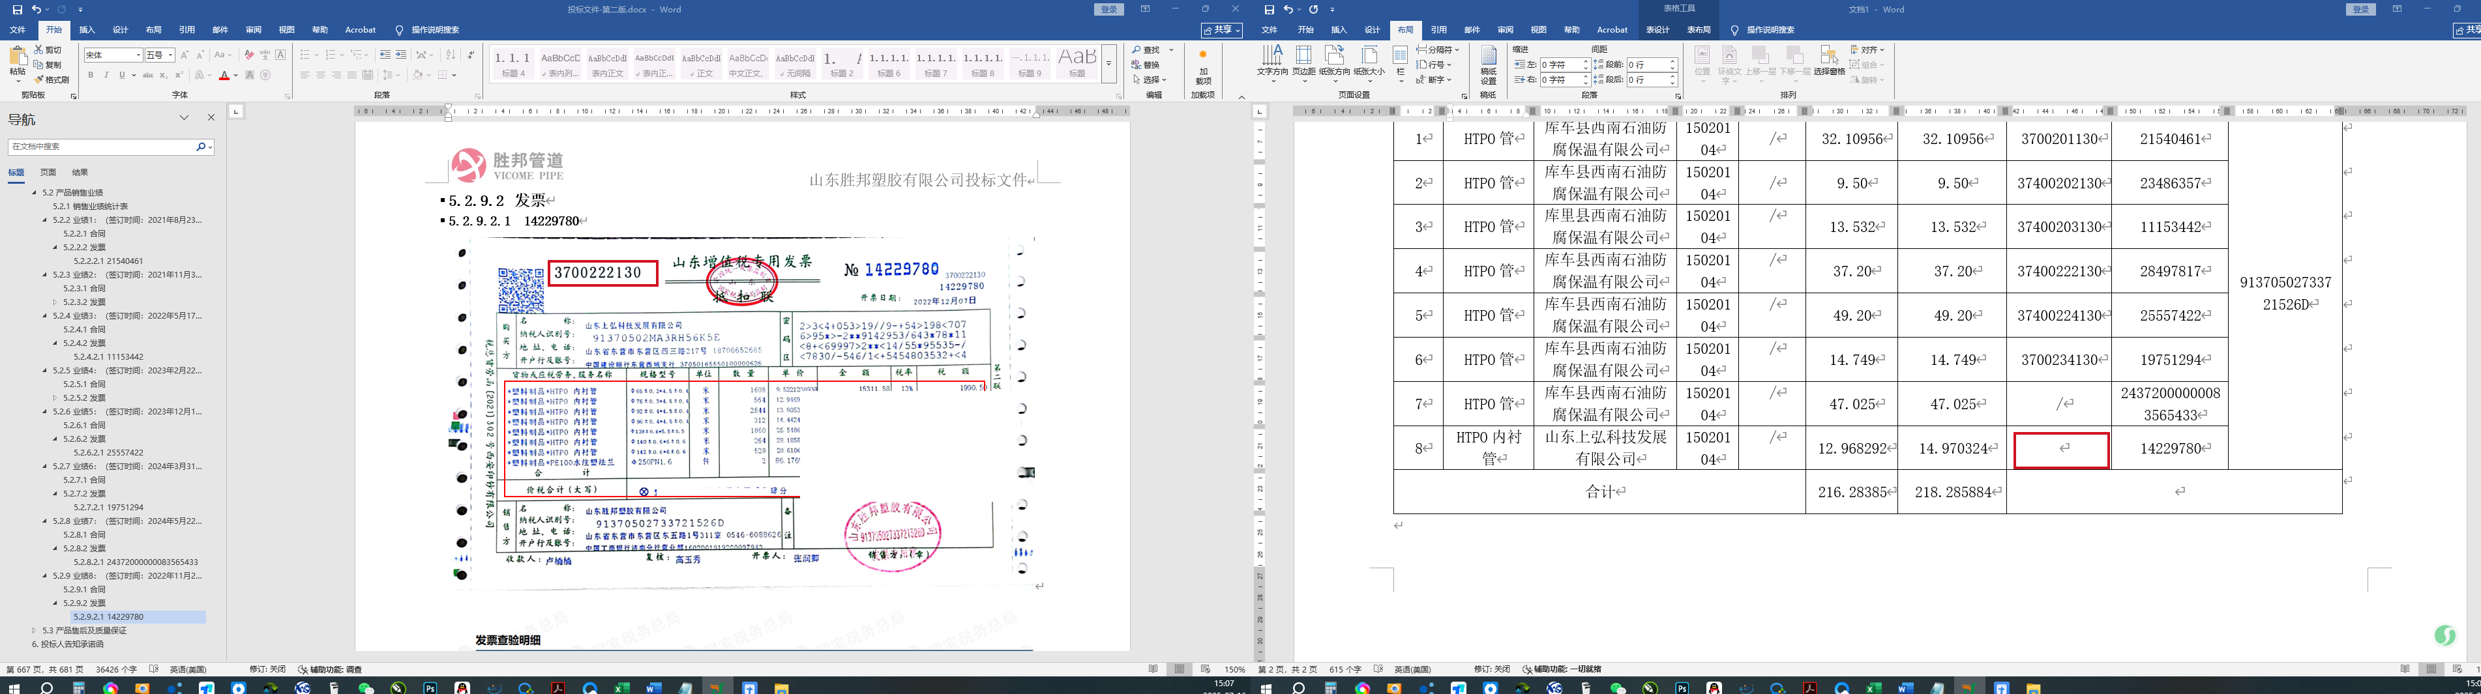Viewport: 2481px width, 694px height.
Task: Open 稿纸设置 manuscript paper settings
Action: click(x=1488, y=65)
